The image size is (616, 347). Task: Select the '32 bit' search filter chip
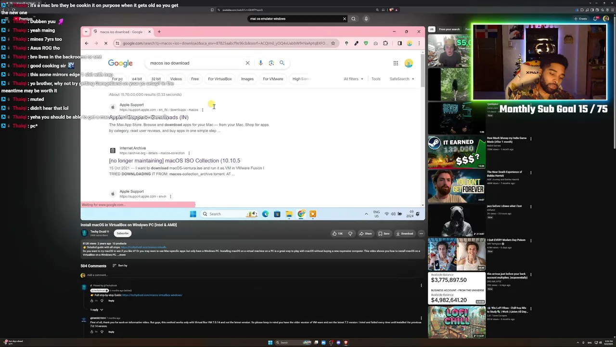[156, 79]
